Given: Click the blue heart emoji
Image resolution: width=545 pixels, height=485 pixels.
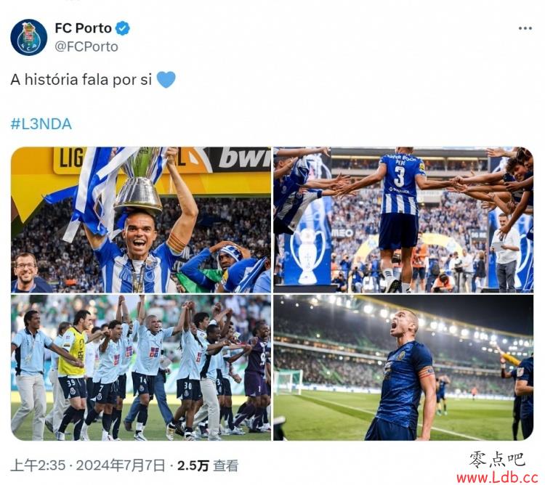Looking at the screenshot, I should pyautogui.click(x=166, y=80).
